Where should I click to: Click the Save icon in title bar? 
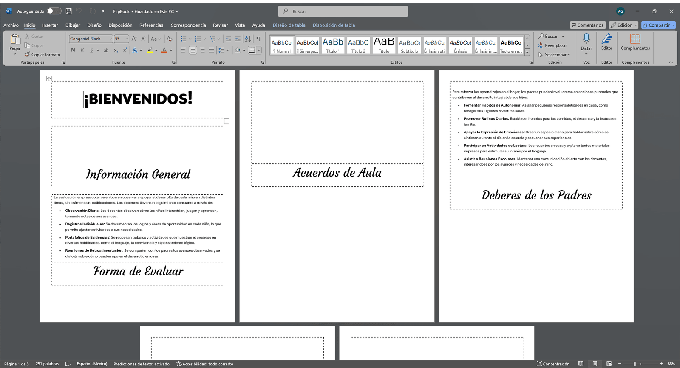pyautogui.click(x=68, y=11)
